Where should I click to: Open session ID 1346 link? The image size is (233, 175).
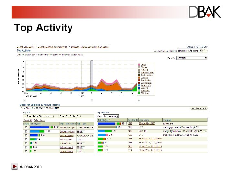[x=130, y=139]
